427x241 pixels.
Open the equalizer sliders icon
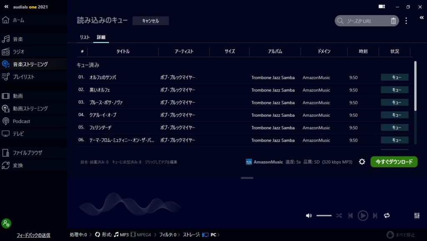coord(417,216)
